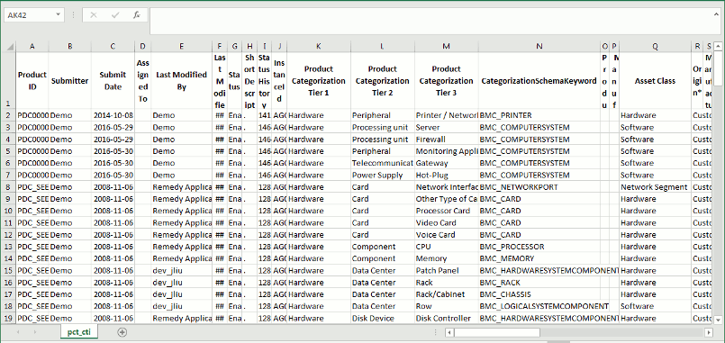Click the Rack/Cabinet cell
The image size is (725, 343).
click(447, 294)
